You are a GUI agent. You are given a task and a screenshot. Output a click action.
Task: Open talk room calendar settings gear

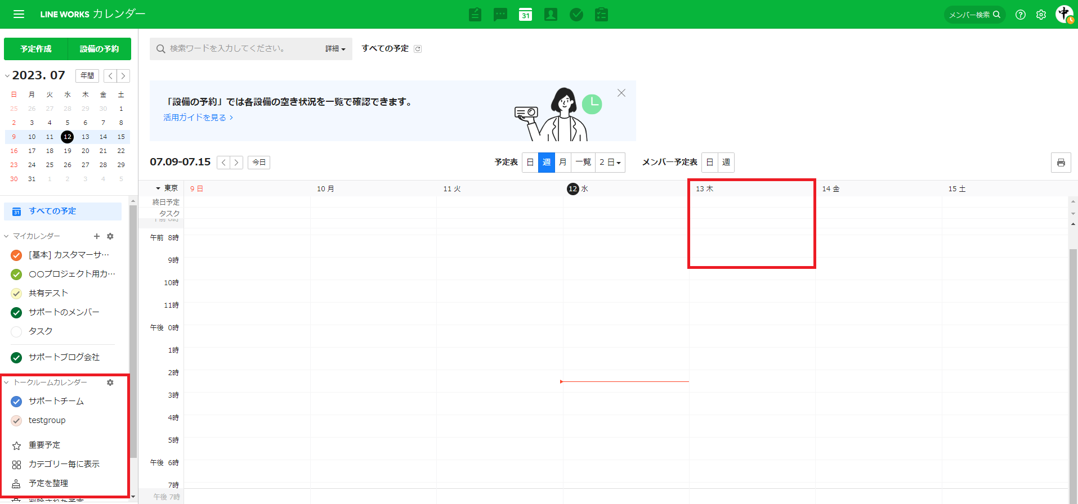tap(110, 382)
